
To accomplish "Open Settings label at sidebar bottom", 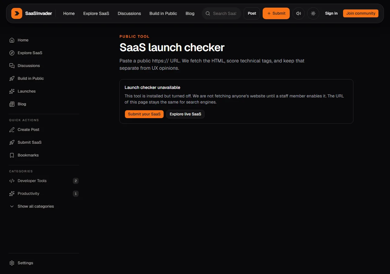I will [25, 263].
